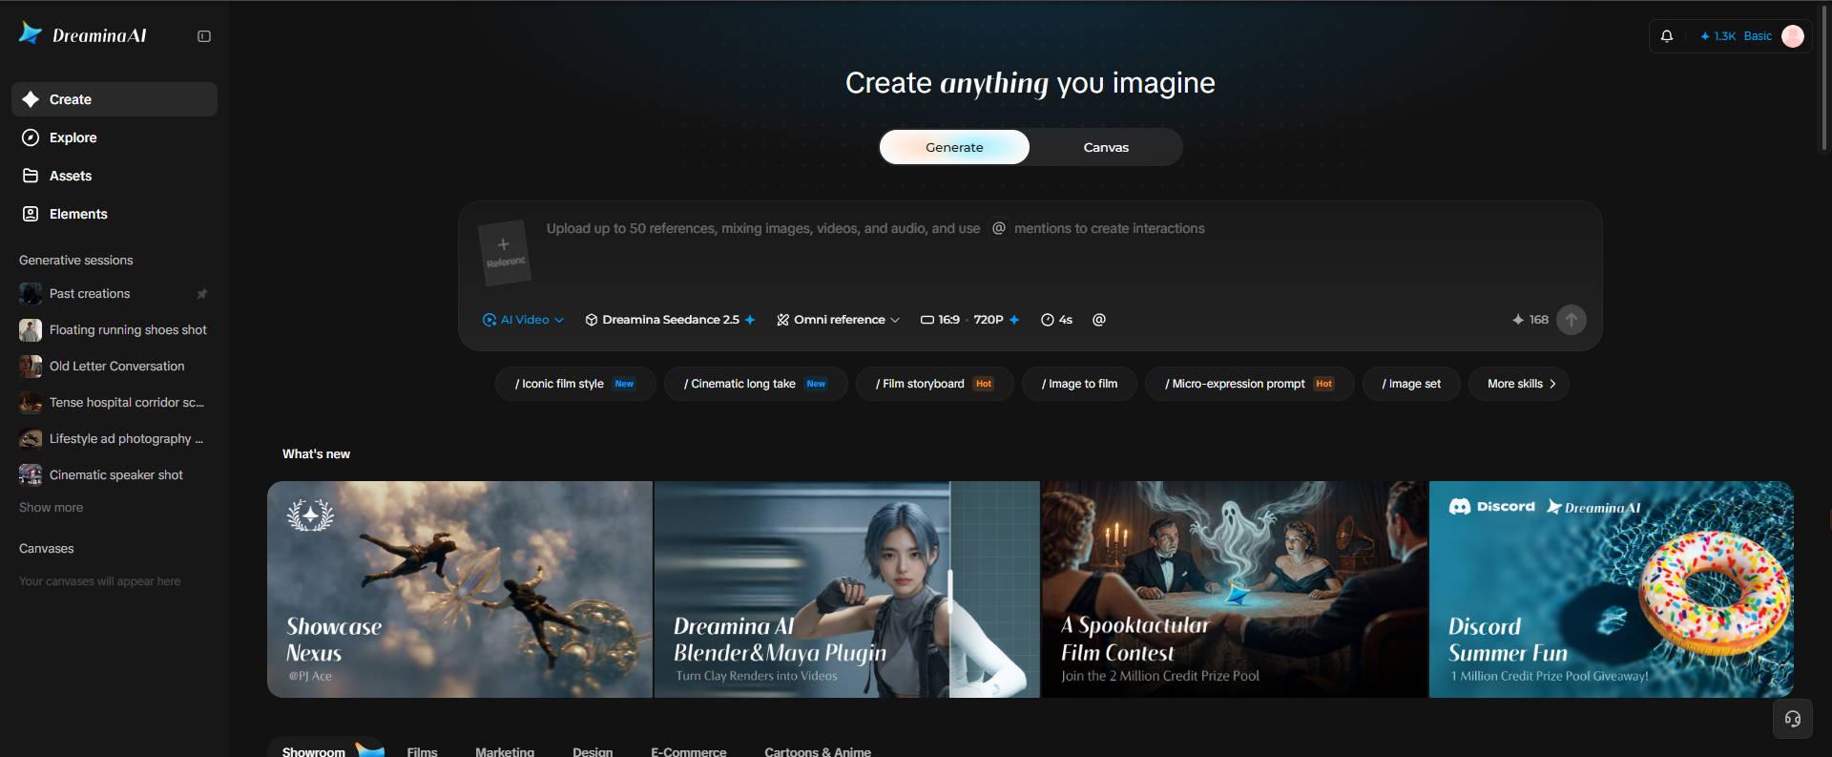
Task: Switch to the Films tab
Action: tap(422, 752)
